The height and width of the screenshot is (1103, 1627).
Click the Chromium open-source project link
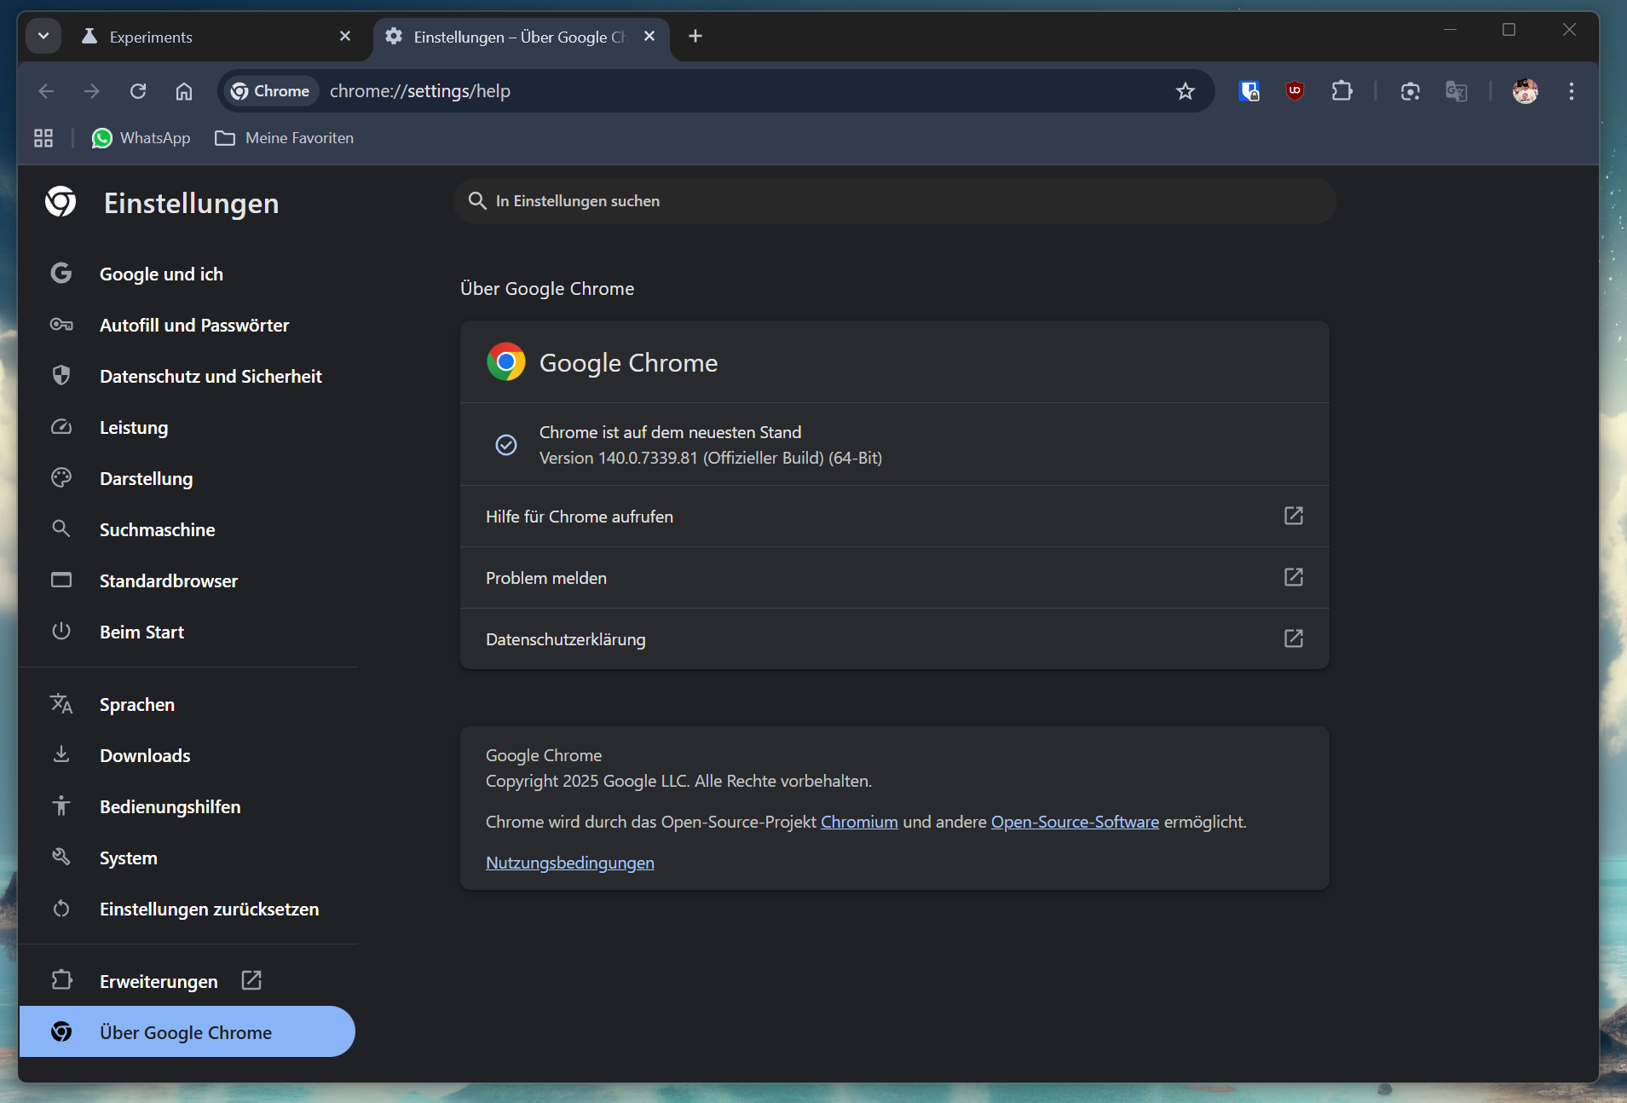pyautogui.click(x=858, y=822)
